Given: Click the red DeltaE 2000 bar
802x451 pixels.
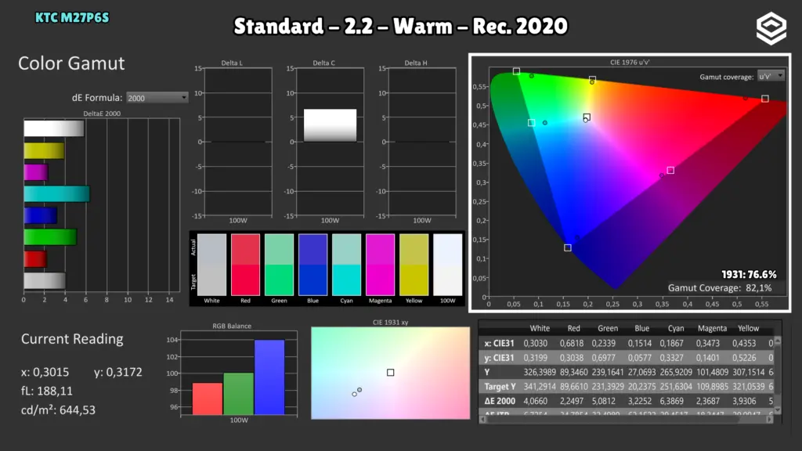Looking at the screenshot, I should click(x=35, y=258).
